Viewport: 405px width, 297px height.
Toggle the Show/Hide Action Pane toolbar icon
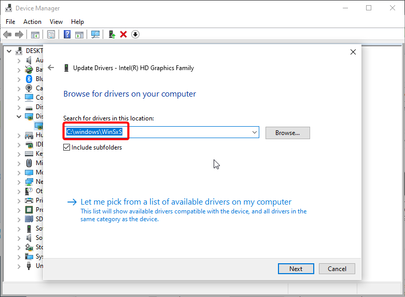point(79,34)
